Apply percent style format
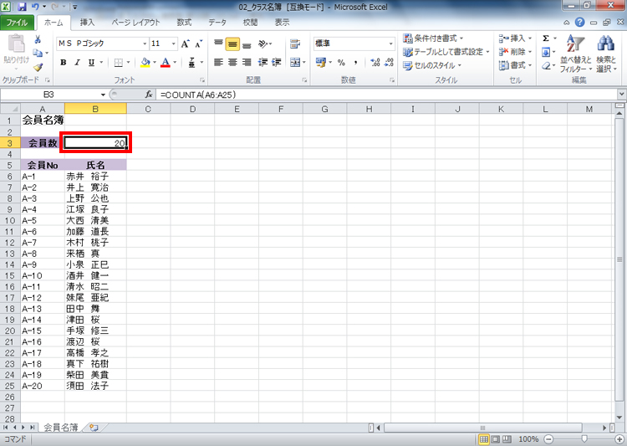Viewport: 627px width, 446px height. click(341, 63)
